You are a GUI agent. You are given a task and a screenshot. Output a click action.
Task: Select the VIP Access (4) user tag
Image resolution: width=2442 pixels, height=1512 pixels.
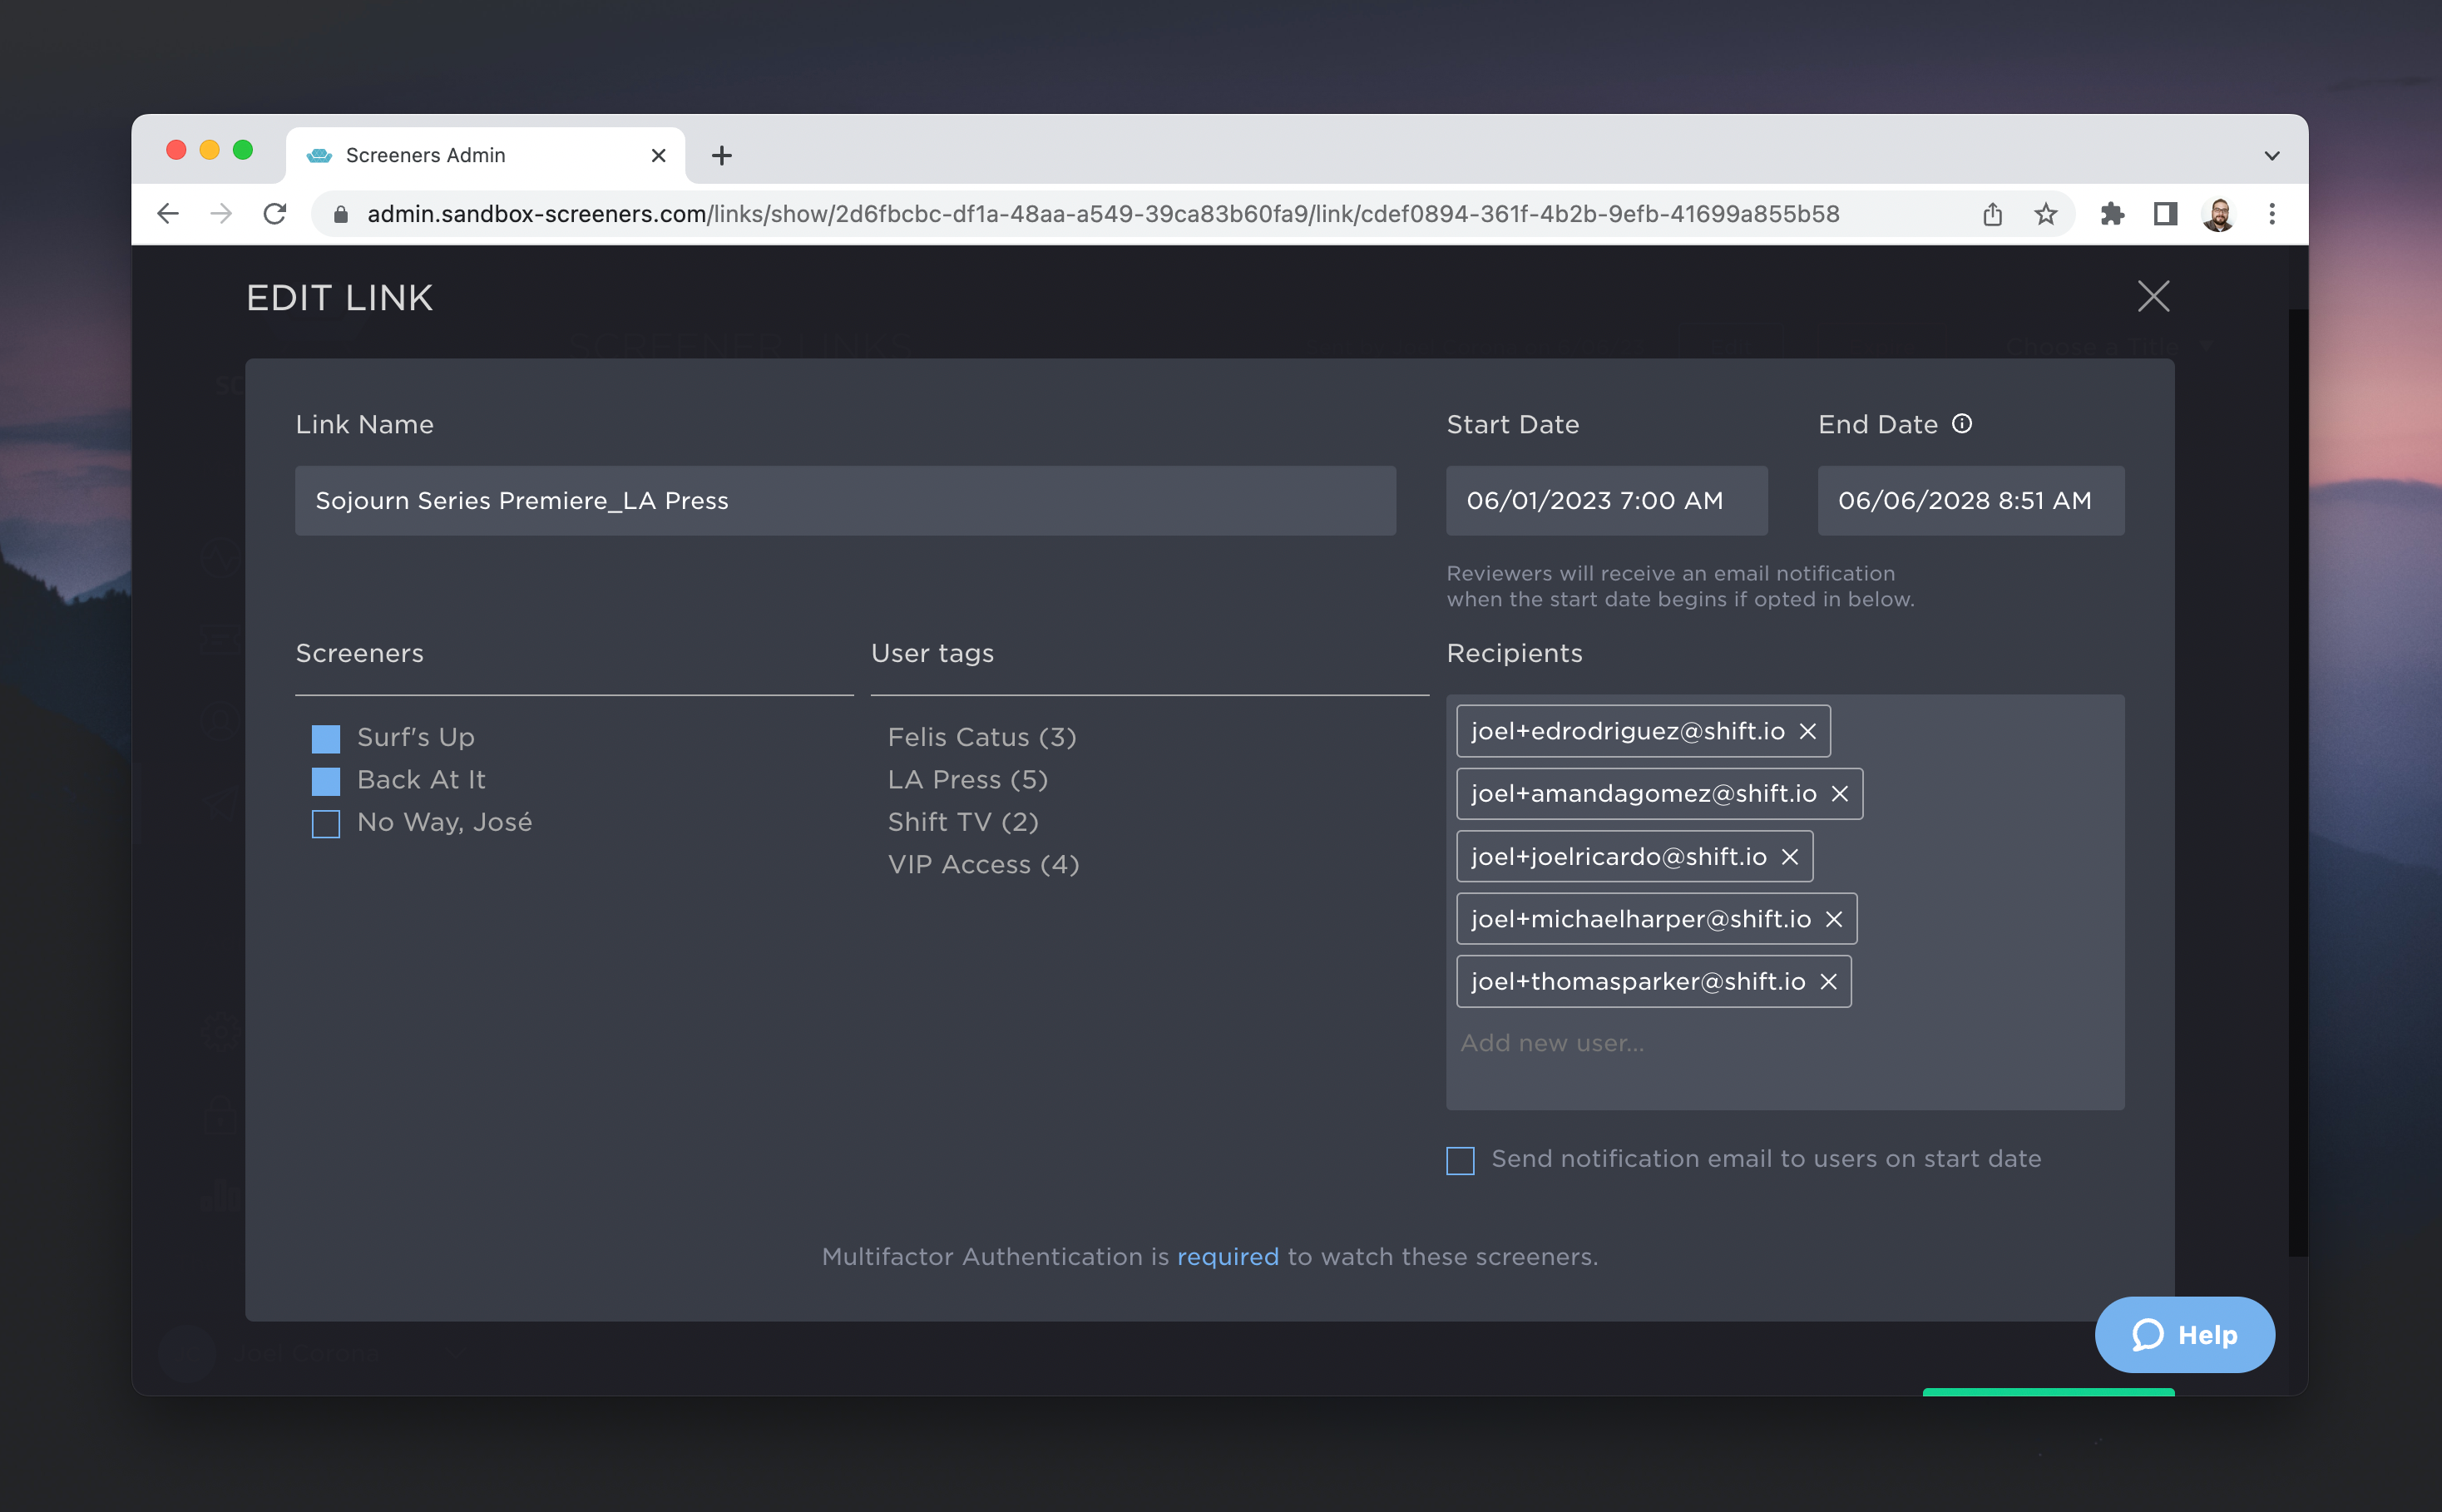pyautogui.click(x=983, y=865)
